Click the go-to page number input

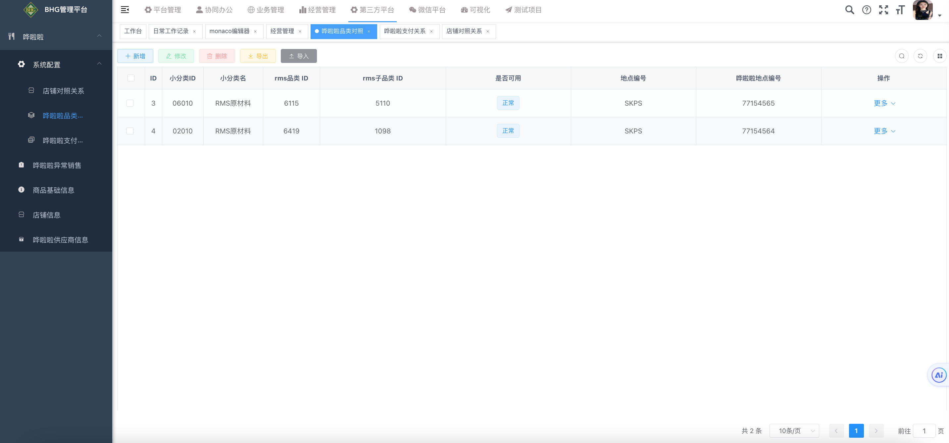pyautogui.click(x=924, y=430)
